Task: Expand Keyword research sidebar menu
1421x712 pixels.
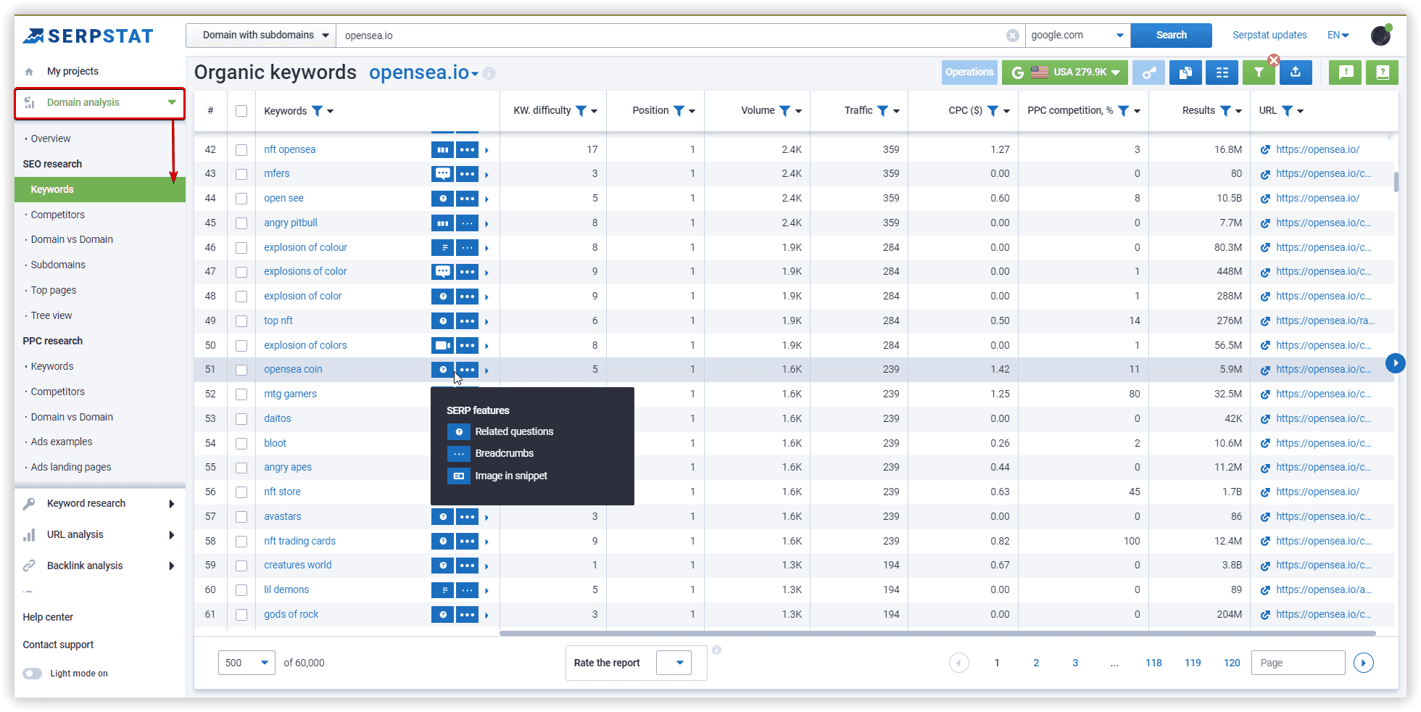Action: pyautogui.click(x=99, y=504)
